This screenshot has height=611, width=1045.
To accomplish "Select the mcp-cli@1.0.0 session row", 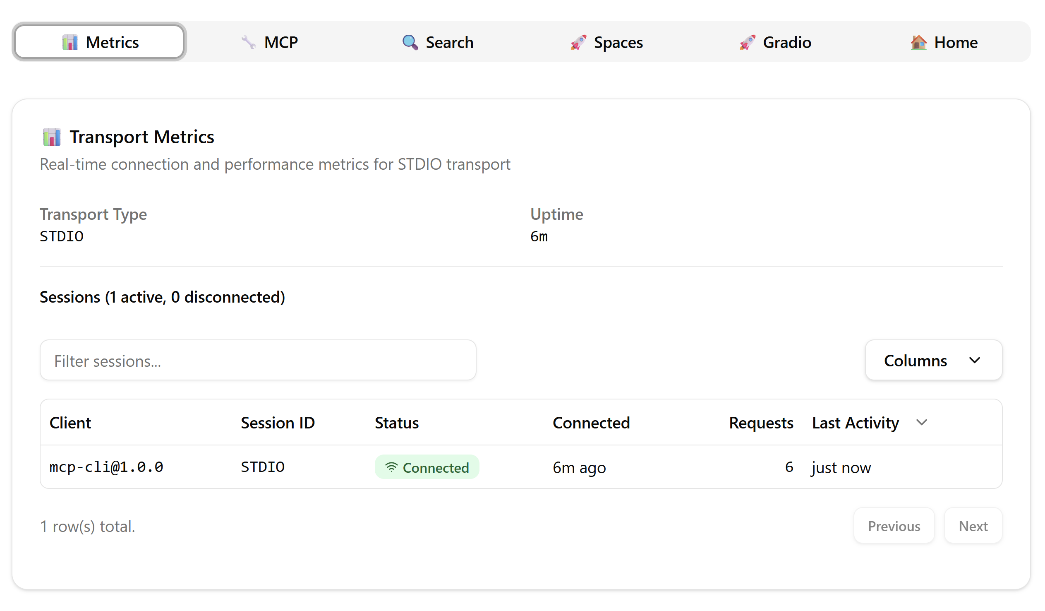I will coord(106,467).
